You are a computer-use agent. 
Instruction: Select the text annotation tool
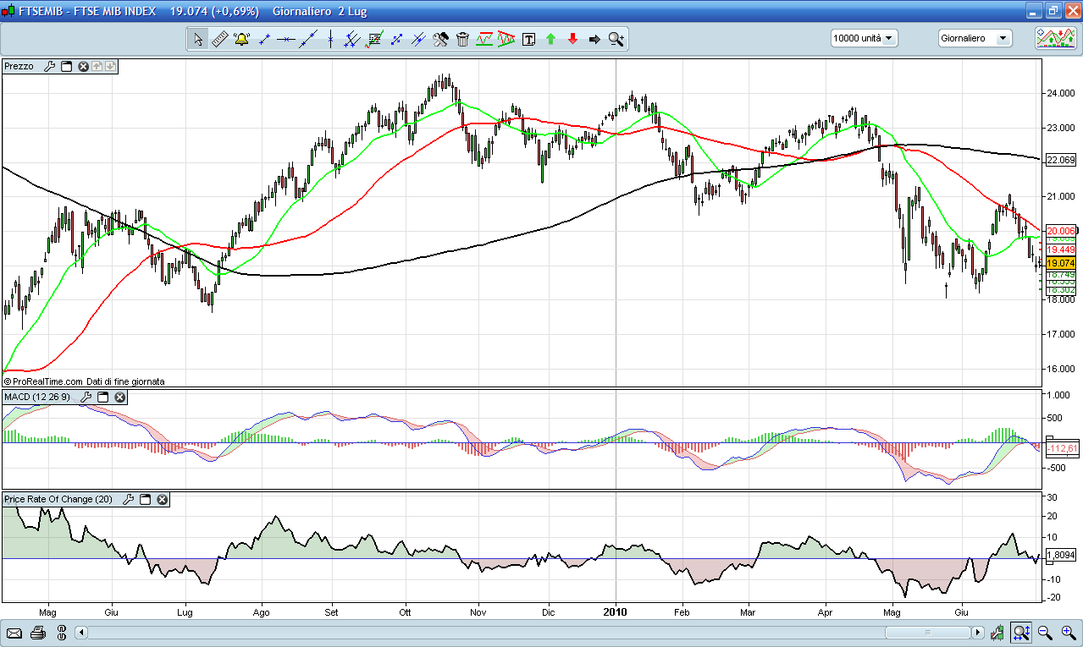tap(529, 39)
